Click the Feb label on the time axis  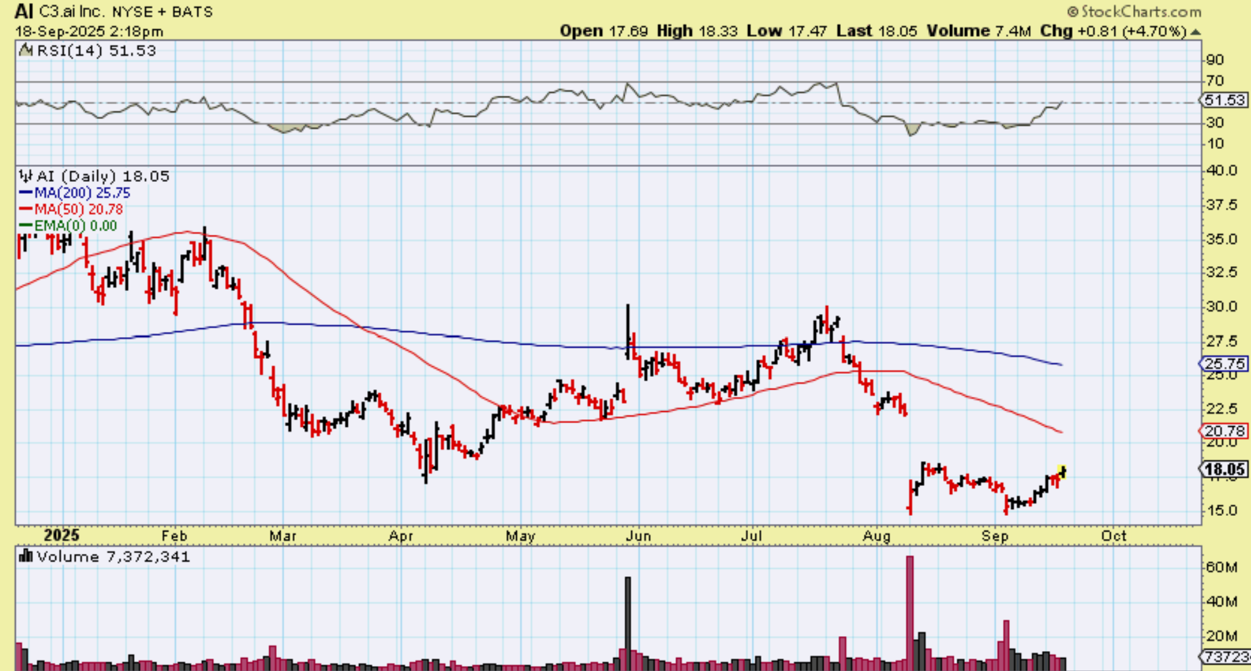click(x=174, y=536)
